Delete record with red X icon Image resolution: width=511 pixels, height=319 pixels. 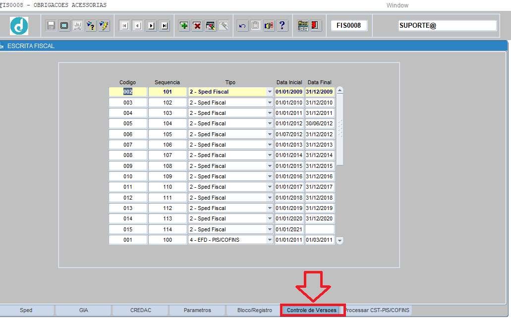(x=197, y=25)
